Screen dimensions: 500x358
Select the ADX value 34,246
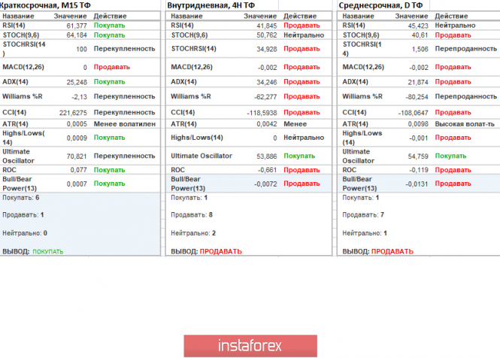click(267, 82)
